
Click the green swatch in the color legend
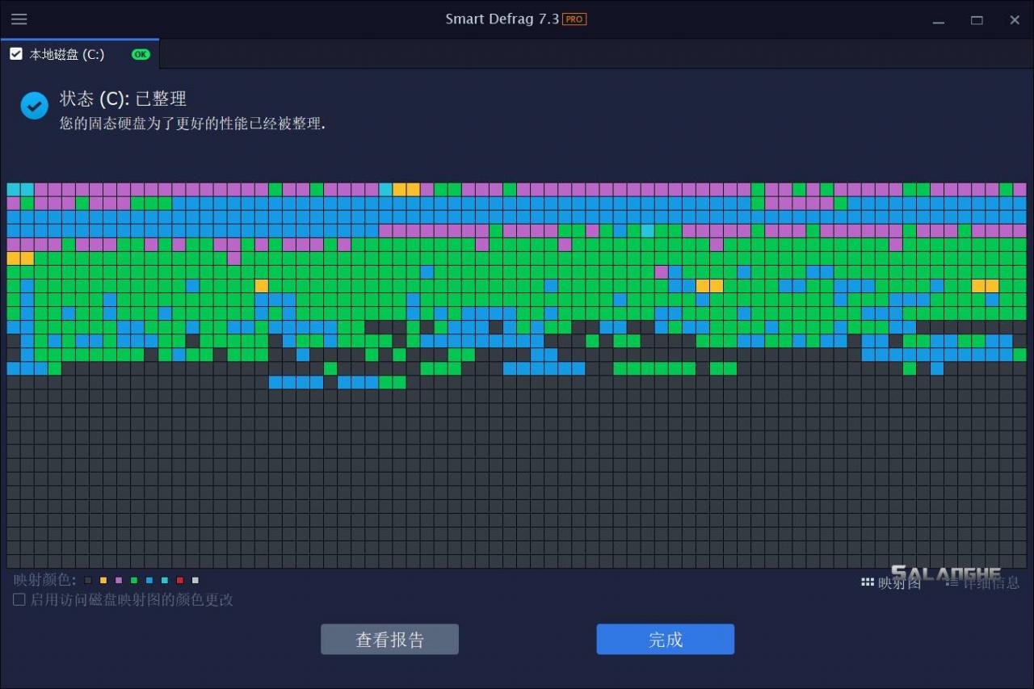[133, 580]
